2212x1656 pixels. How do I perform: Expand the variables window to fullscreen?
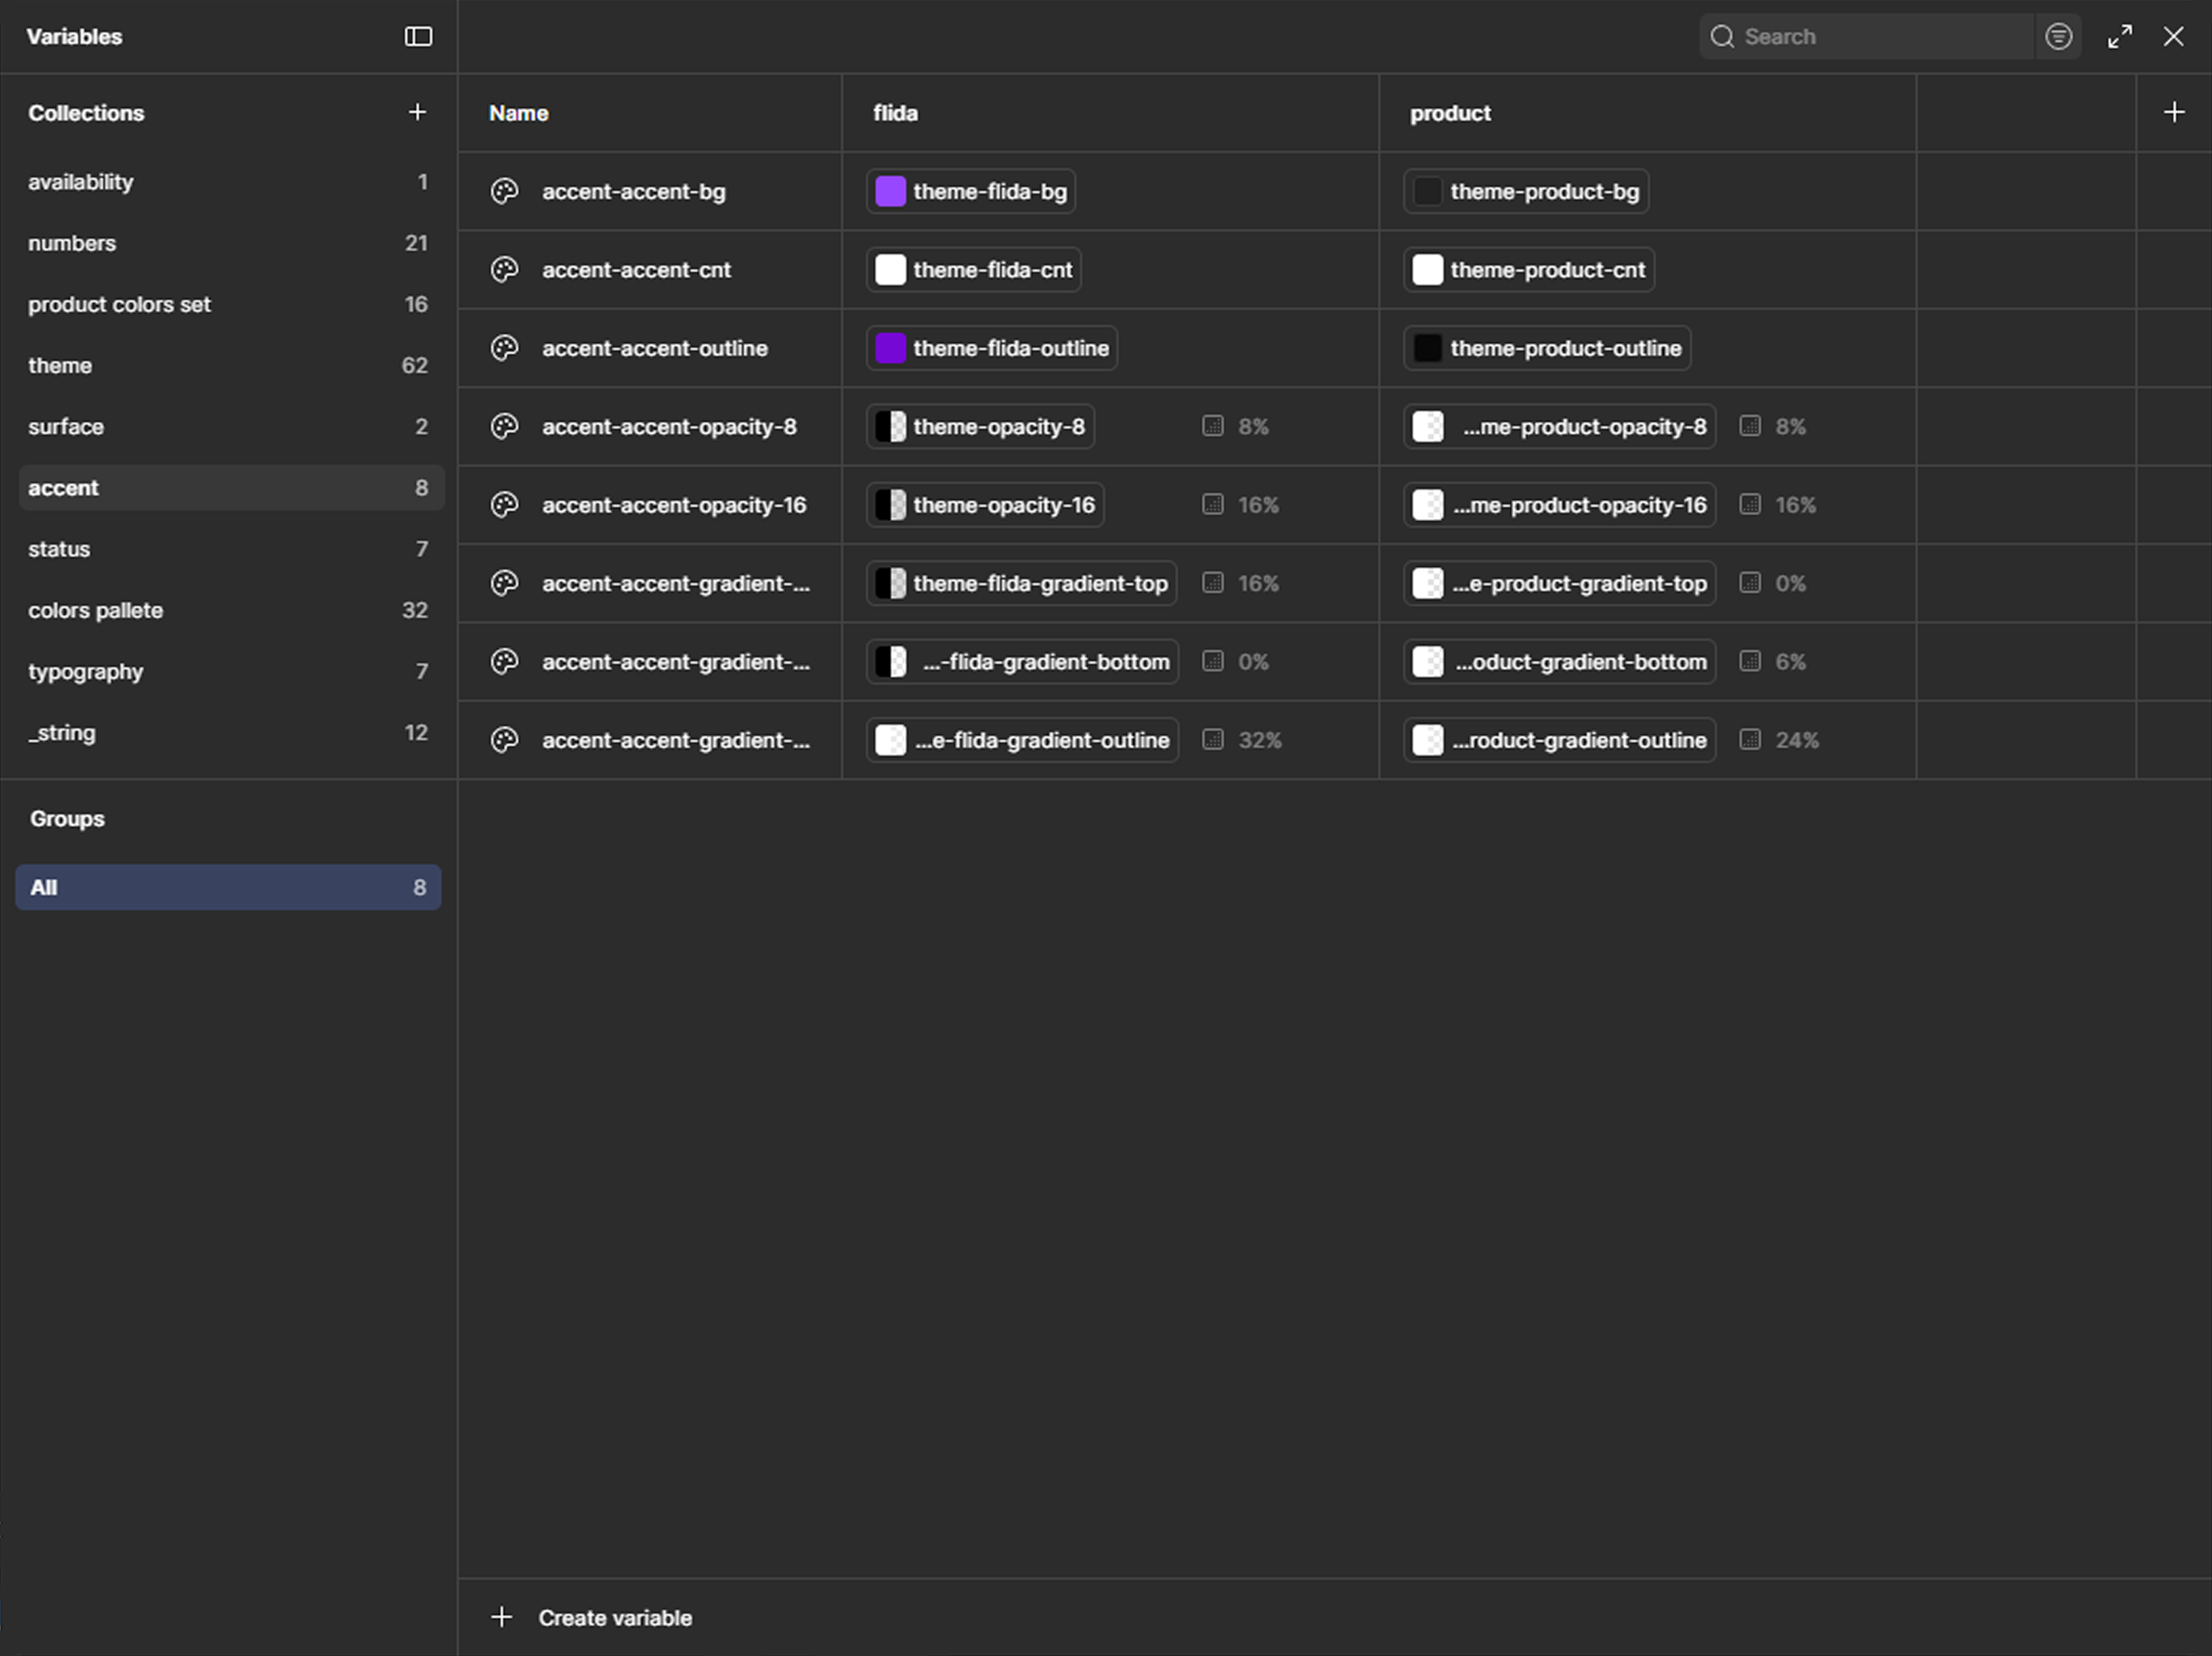pos(2120,37)
